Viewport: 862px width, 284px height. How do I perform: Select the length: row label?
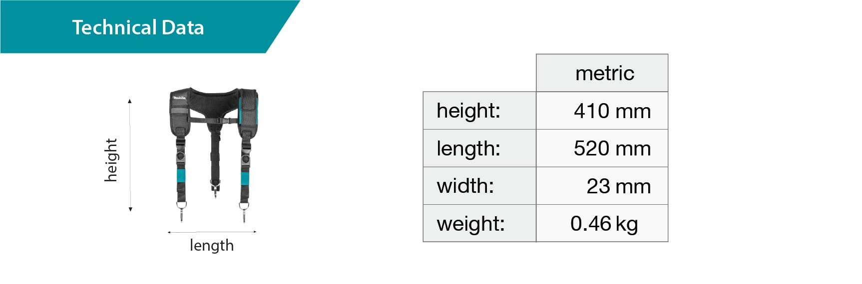coord(468,148)
